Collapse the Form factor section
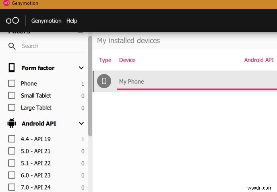This screenshot has height=192, width=277. point(81,68)
